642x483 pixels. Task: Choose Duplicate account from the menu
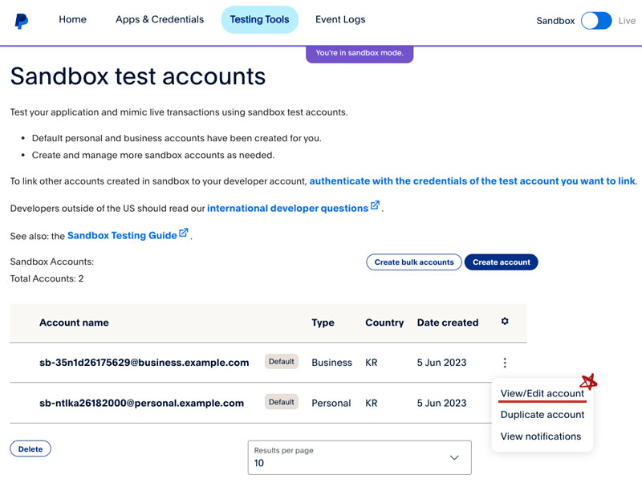[x=542, y=415]
